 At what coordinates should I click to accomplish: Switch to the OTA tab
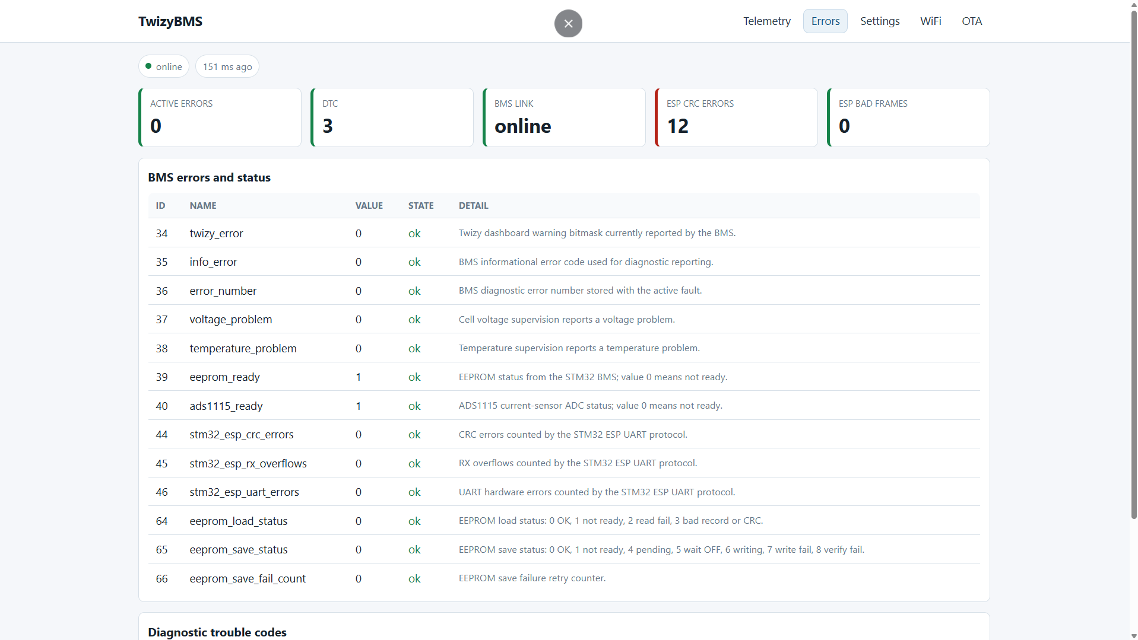pyautogui.click(x=972, y=21)
